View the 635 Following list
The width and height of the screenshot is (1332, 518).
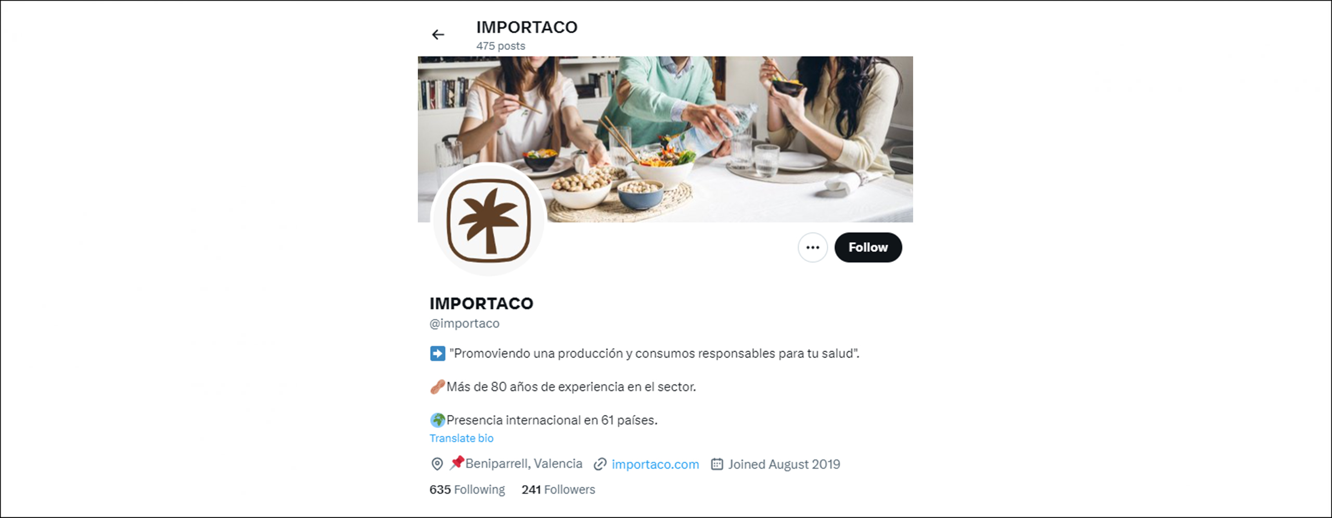tap(467, 490)
